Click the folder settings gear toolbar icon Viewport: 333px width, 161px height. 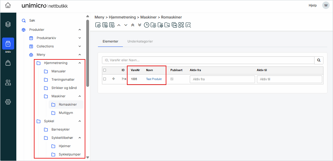coord(160,25)
